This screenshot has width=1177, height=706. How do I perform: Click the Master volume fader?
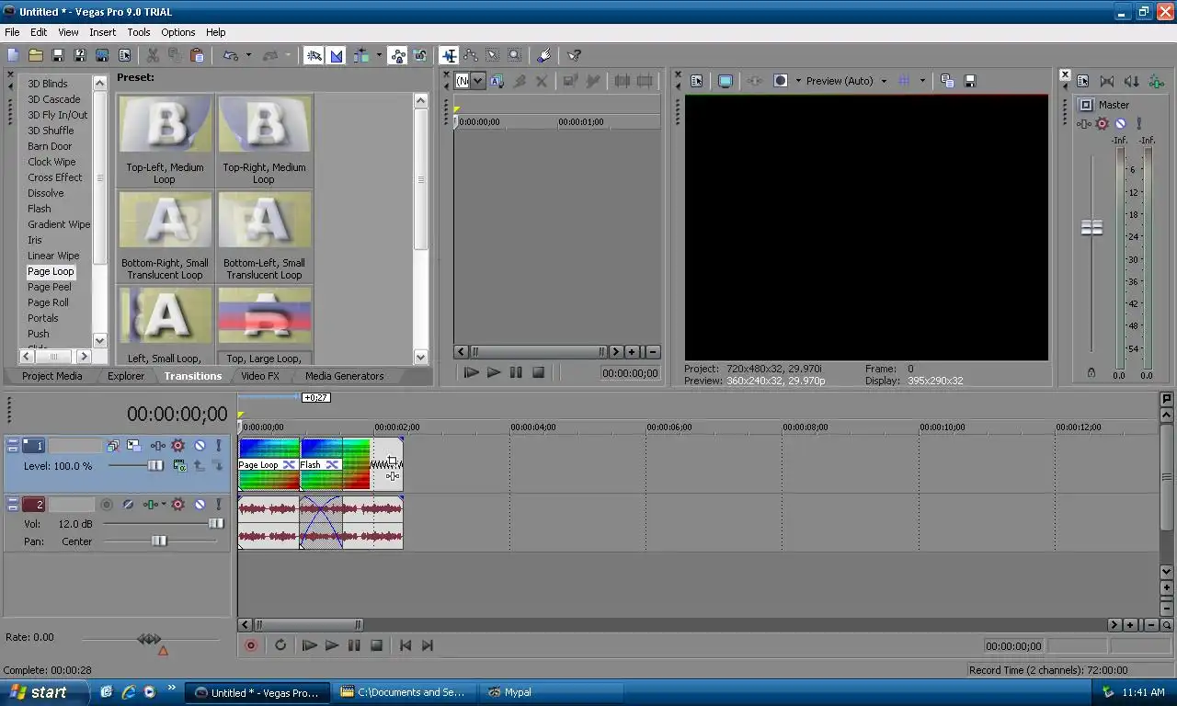coord(1091,227)
